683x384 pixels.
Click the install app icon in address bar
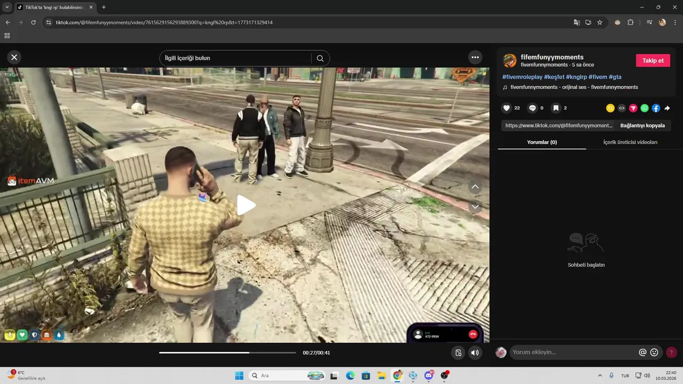coord(588,22)
